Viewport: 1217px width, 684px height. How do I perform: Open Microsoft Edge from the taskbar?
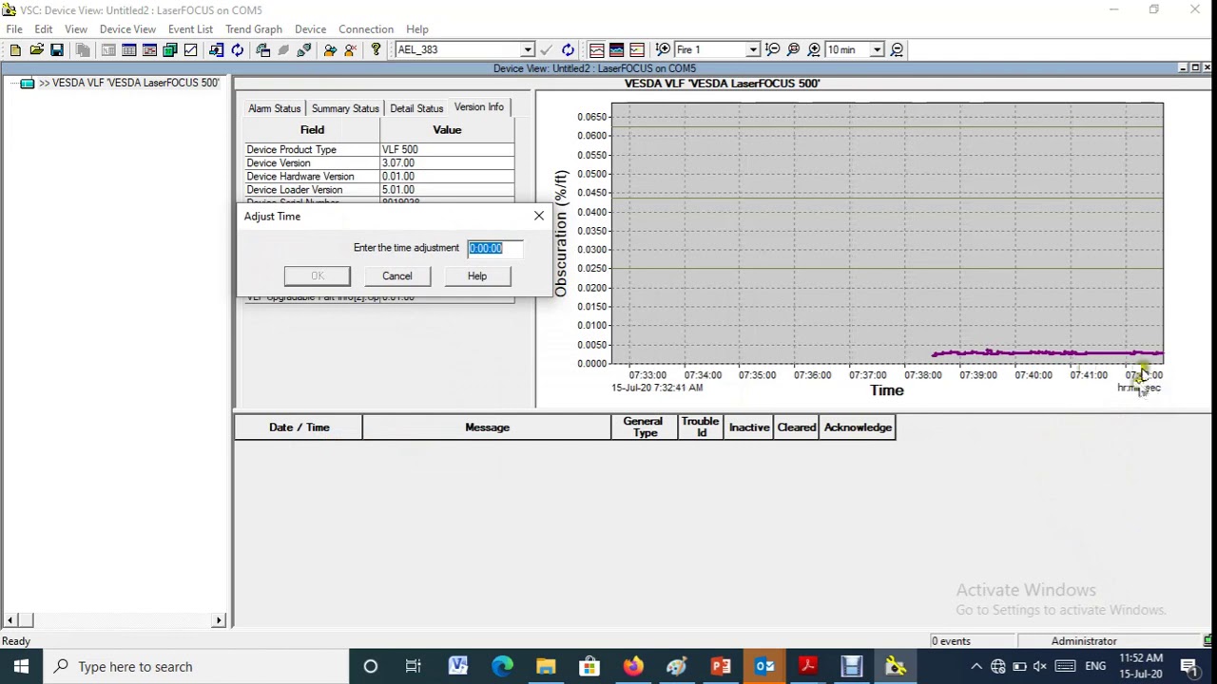tap(502, 667)
